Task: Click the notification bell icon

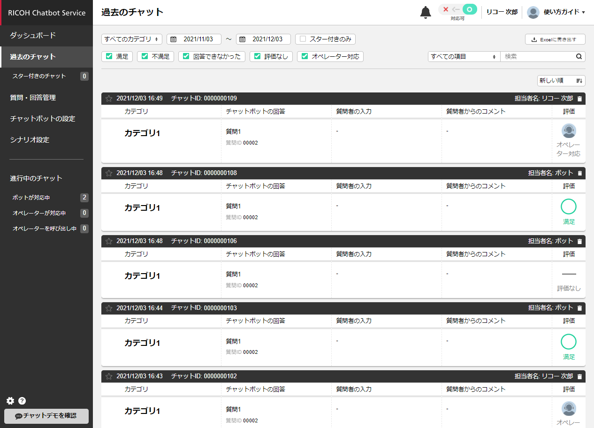Action: (425, 12)
